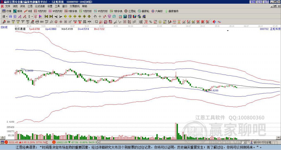This screenshot has width=281, height=150.
Task: Switch to the K线 chart view
Action: click(28, 11)
